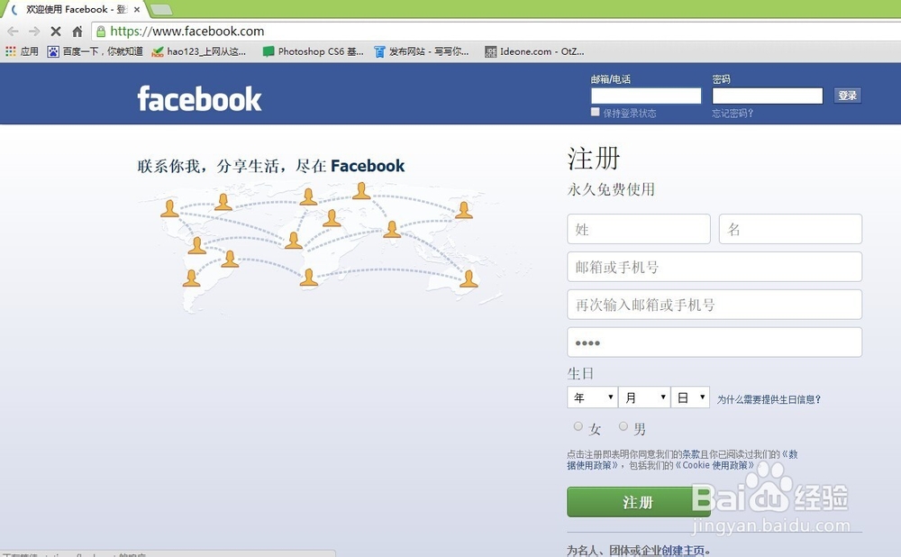Open the 日 birth day dropdown

pos(691,397)
